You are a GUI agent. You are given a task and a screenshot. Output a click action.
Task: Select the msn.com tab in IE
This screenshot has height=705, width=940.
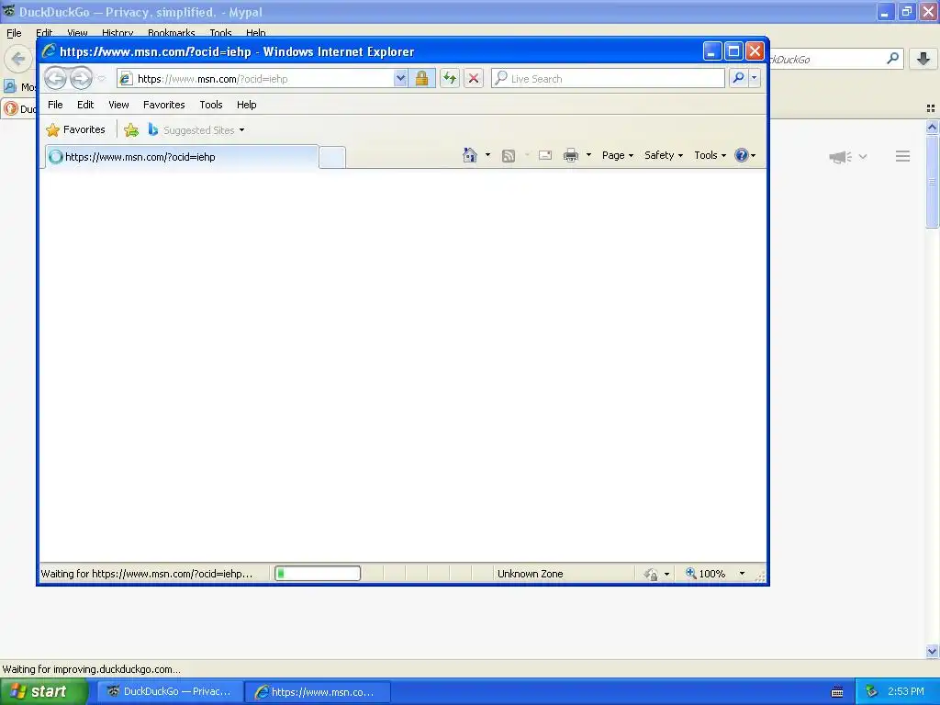pos(181,157)
